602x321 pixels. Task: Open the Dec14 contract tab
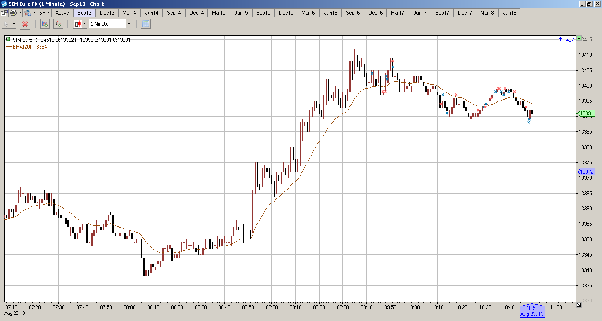197,13
